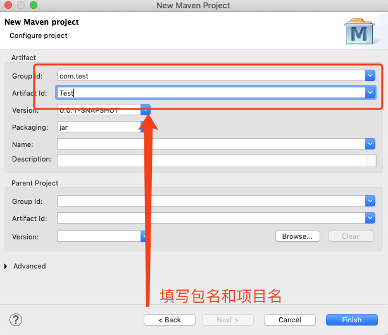This screenshot has height=335, width=388.
Task: Click the Next > button
Action: point(228,320)
